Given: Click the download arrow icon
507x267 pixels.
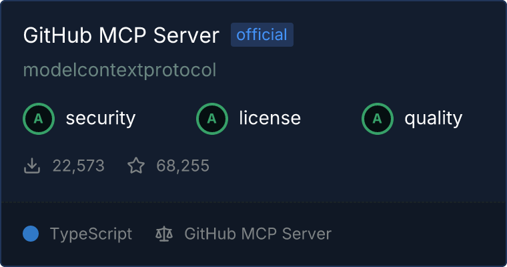Looking at the screenshot, I should pyautogui.click(x=32, y=166).
